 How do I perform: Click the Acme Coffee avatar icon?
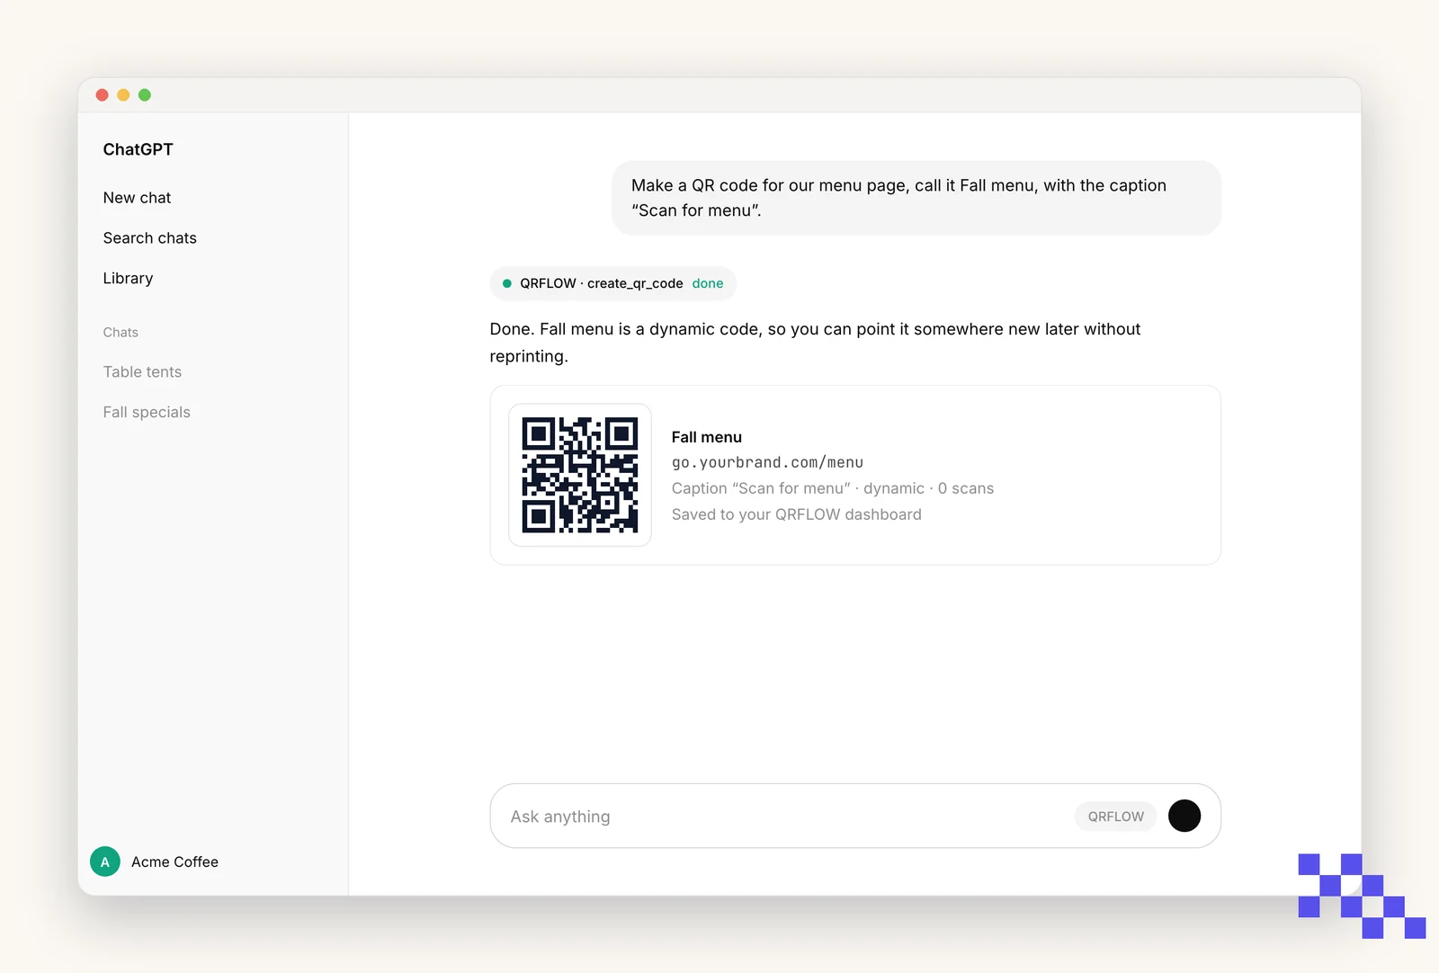point(105,861)
